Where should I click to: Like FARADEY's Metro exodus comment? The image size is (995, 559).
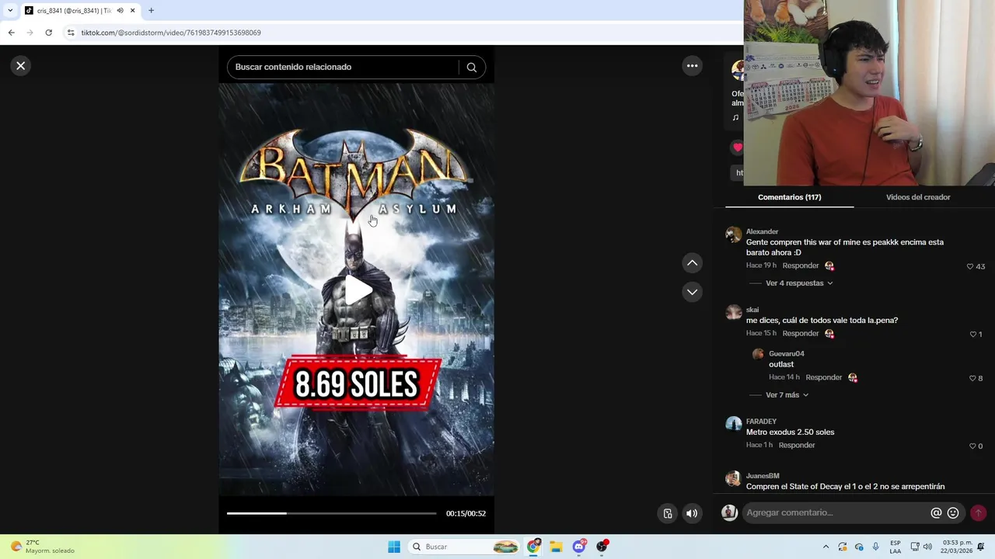click(972, 446)
